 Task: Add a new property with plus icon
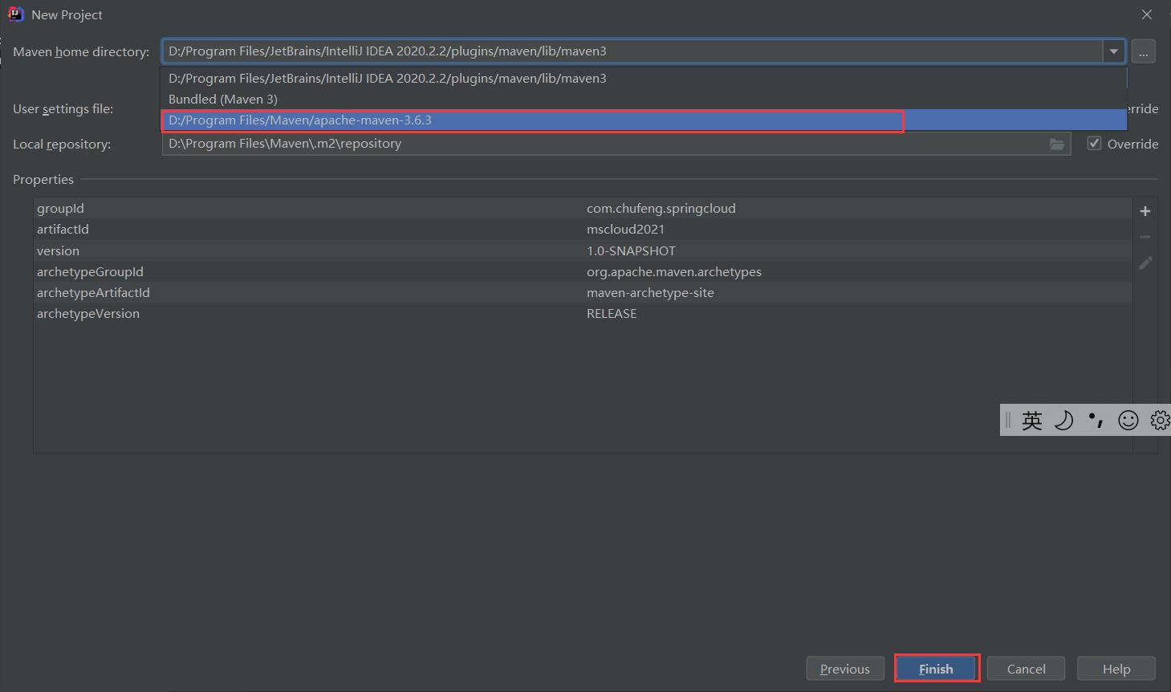point(1145,211)
